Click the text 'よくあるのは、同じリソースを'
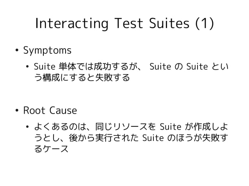This screenshot has height=186, width=249. pyautogui.click(x=94, y=126)
